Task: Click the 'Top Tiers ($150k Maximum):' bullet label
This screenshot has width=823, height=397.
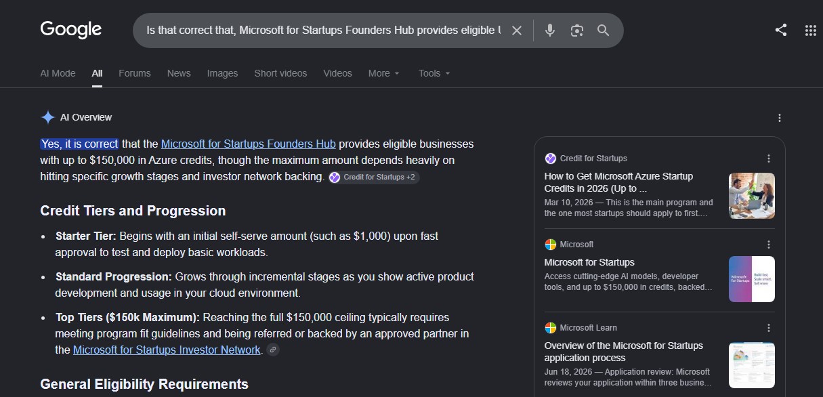Action: click(x=128, y=317)
